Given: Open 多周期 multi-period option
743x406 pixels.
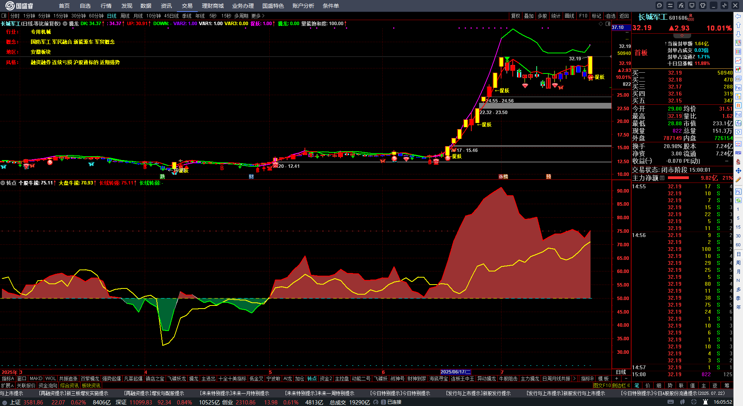Looking at the screenshot, I should pos(241,16).
